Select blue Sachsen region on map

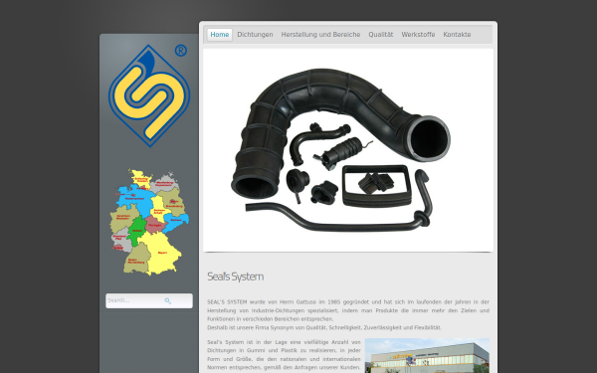tap(176, 221)
